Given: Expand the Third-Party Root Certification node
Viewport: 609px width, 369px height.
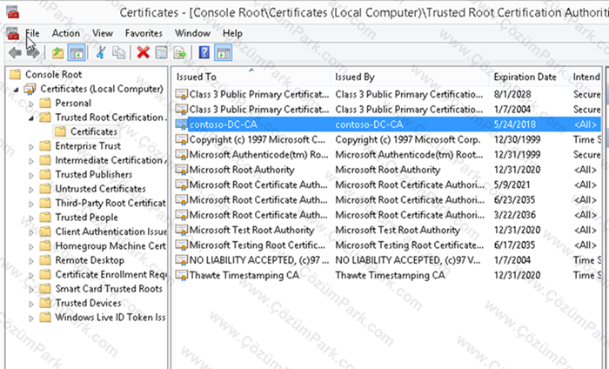Looking at the screenshot, I should (31, 204).
